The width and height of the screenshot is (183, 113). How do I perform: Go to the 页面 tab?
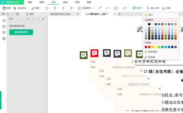pos(77,2)
